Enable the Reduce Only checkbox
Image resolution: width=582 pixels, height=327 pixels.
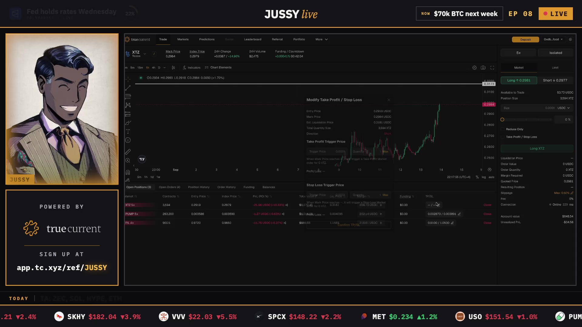503,129
